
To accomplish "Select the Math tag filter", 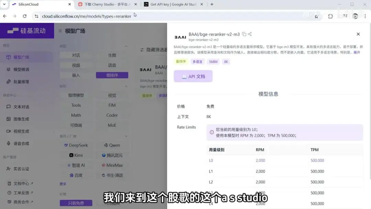I will pyautogui.click(x=76, y=115).
